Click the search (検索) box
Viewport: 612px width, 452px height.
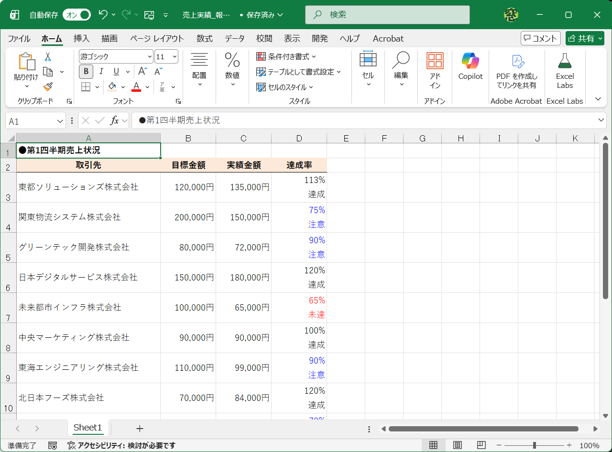(x=388, y=15)
